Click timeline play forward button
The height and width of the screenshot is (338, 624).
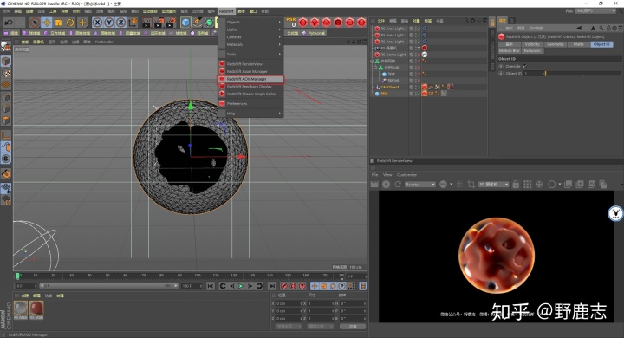click(241, 286)
